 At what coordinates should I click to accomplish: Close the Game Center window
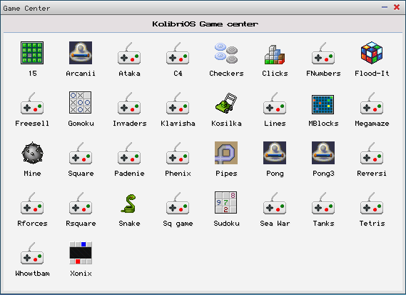pyautogui.click(x=397, y=7)
